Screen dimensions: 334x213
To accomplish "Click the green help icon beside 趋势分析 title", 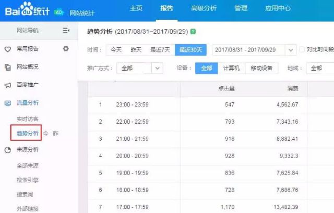I will click(x=193, y=32).
